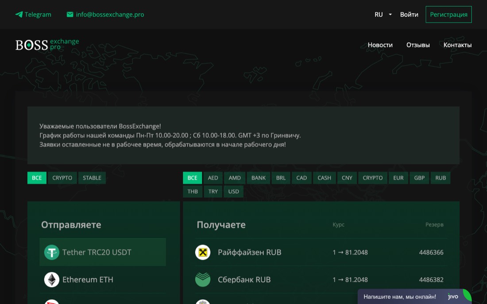The width and height of the screenshot is (487, 304).
Task: Filter receiving currencies by THB
Action: coord(193,192)
